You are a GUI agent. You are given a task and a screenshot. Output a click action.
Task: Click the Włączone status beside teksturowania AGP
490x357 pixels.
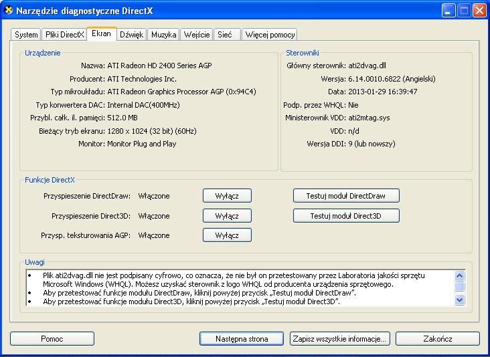coord(154,235)
